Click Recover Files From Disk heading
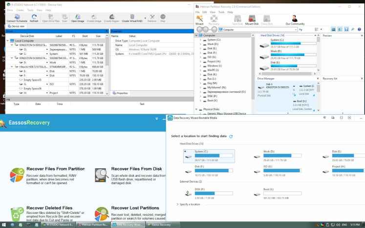Screen dimensions: 365x228 click(136, 168)
